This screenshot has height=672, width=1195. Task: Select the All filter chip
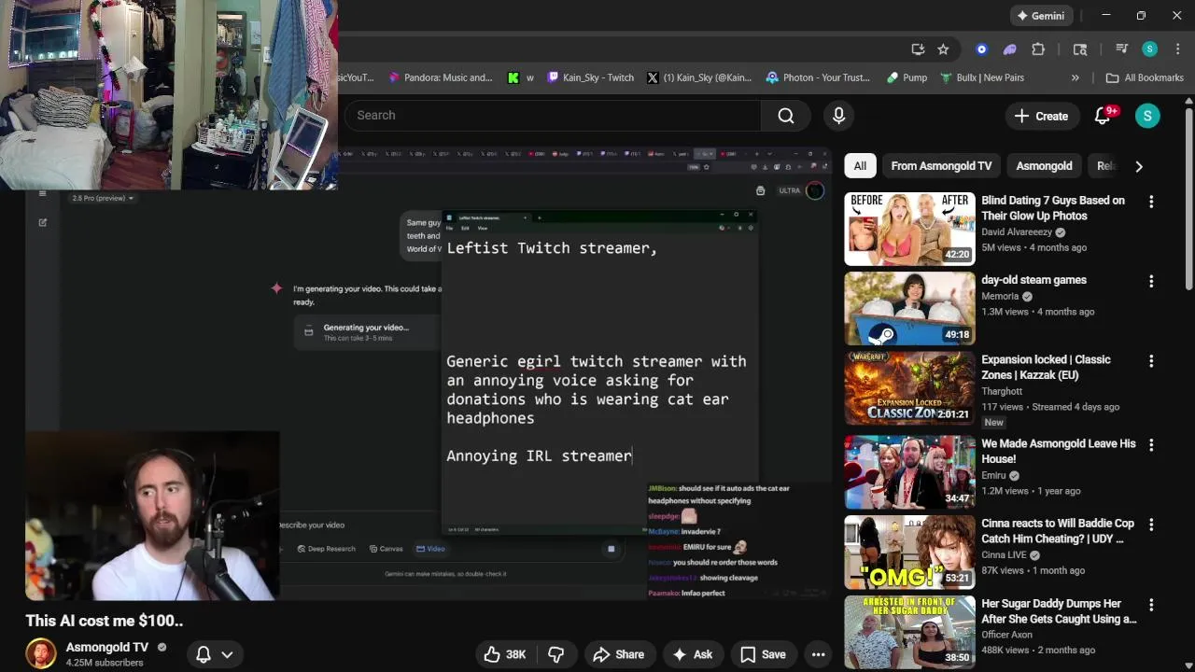coord(860,166)
